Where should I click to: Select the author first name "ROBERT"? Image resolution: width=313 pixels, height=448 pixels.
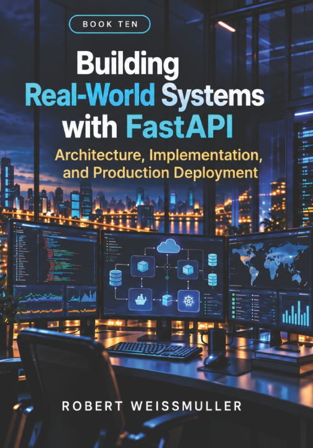(93, 406)
